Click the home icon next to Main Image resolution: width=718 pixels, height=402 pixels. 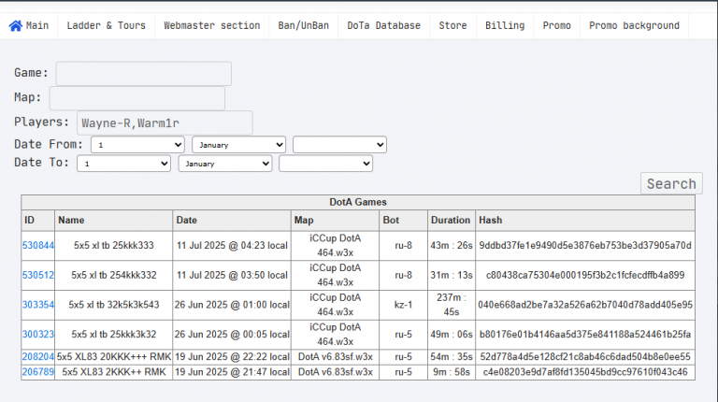point(16,25)
